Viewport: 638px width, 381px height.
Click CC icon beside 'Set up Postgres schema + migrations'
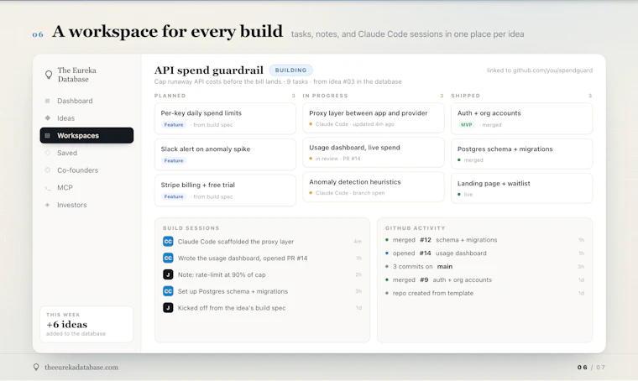[x=168, y=291]
